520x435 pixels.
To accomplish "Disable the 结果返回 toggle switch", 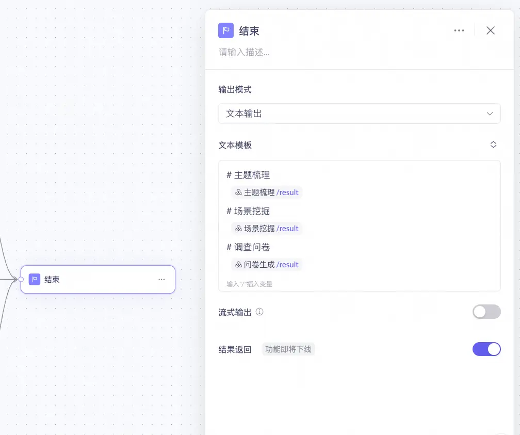I will [x=486, y=349].
